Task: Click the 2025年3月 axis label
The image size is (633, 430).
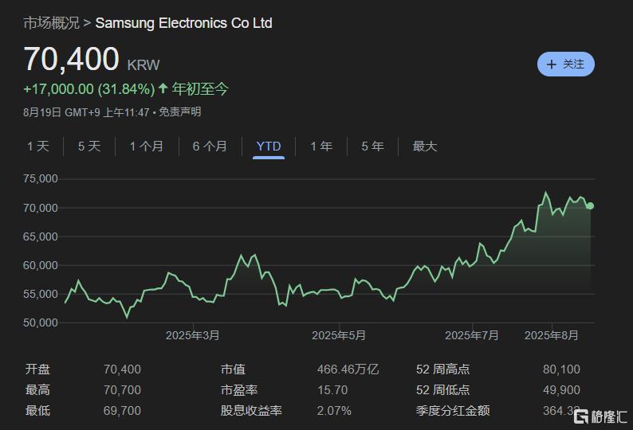Action: (193, 335)
